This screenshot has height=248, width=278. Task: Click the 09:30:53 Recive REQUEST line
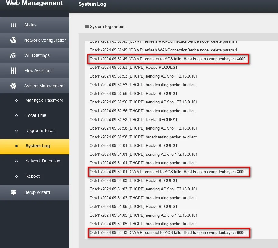[x=133, y=68]
